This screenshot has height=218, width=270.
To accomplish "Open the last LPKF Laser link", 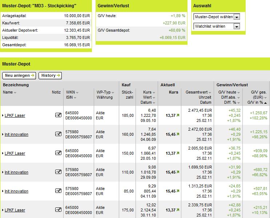I will [15, 210].
